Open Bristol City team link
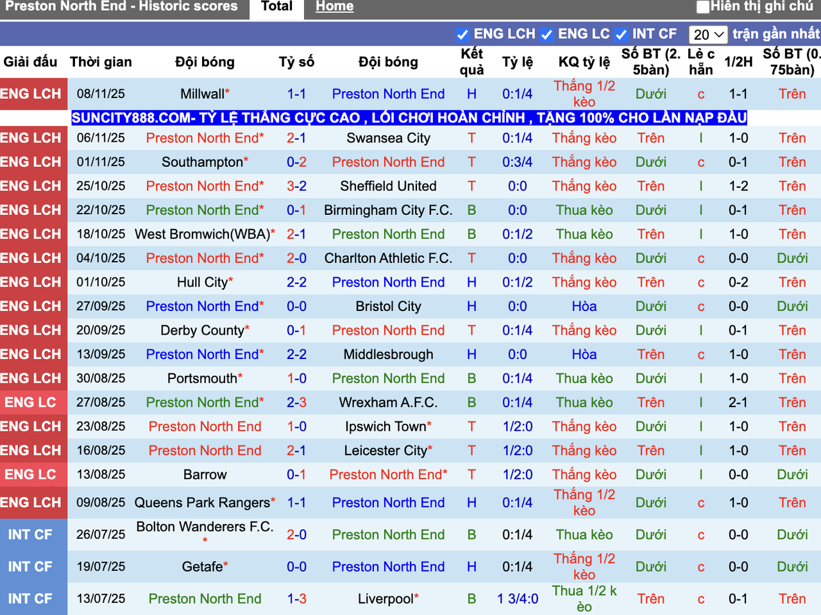The width and height of the screenshot is (821, 615). click(388, 307)
